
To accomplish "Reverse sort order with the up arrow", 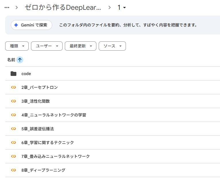I will coord(20,60).
